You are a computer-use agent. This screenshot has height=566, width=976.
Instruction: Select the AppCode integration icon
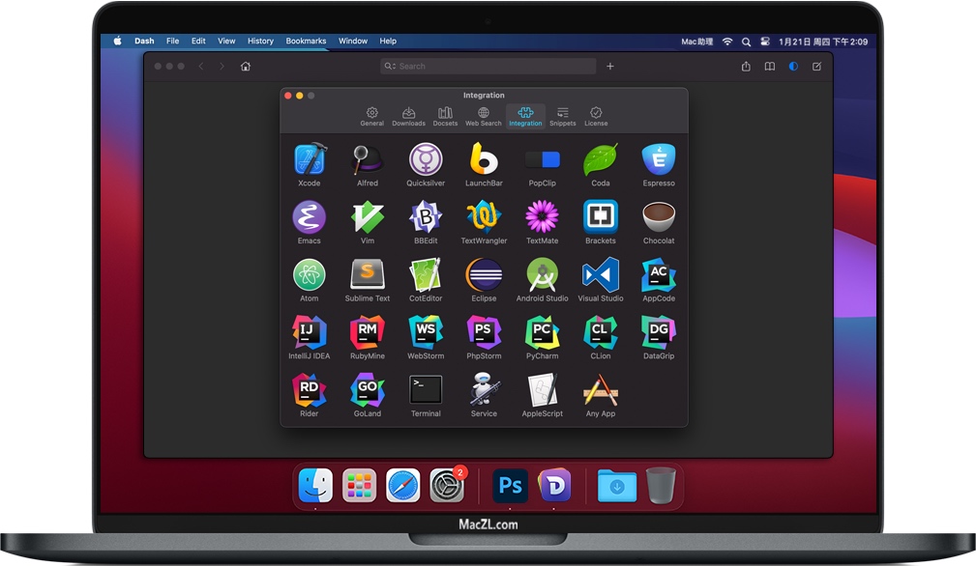click(x=659, y=274)
